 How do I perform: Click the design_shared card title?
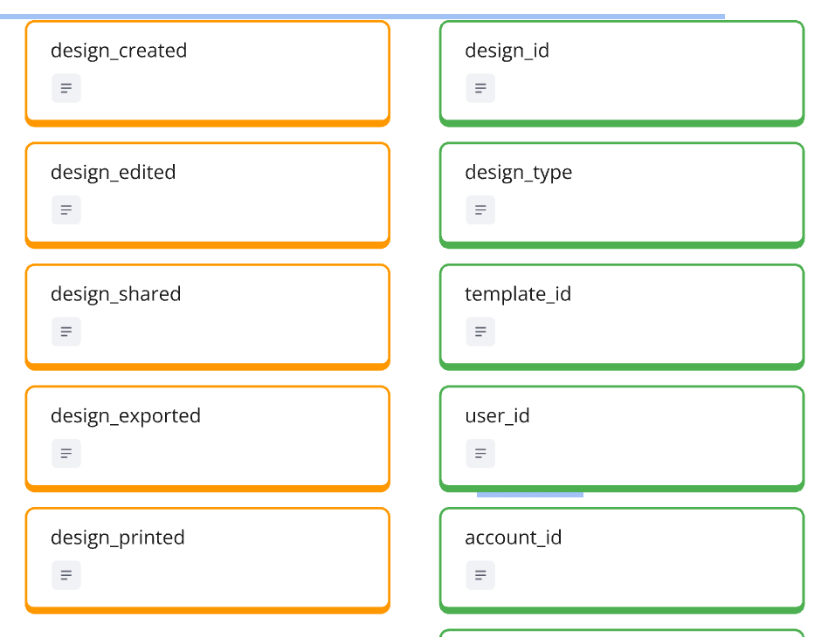click(116, 294)
